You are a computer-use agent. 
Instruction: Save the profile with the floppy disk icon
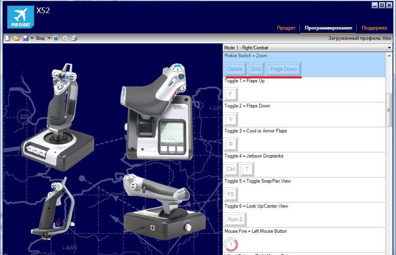coord(26,38)
